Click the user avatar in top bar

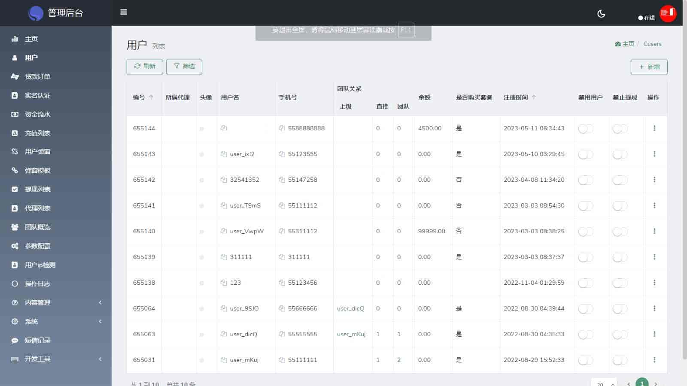coord(668,14)
